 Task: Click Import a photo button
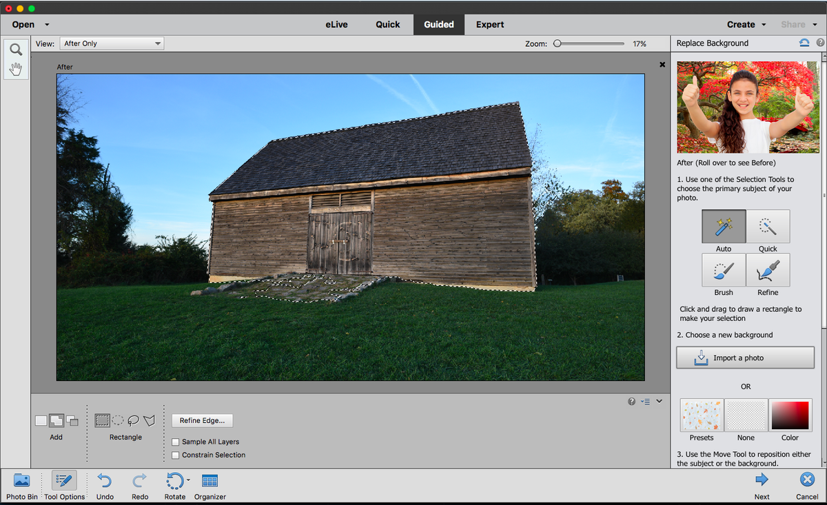(745, 358)
